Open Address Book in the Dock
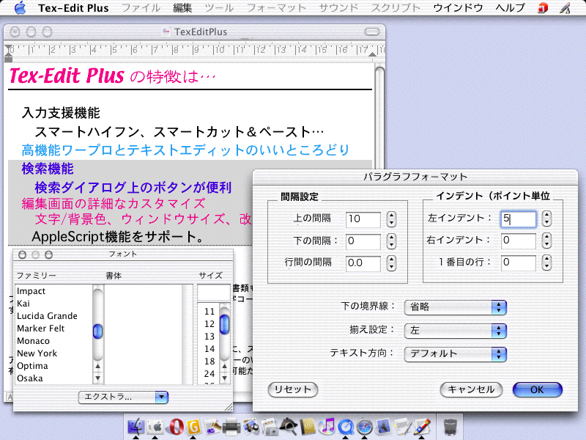The height and width of the screenshot is (440, 586). click(308, 427)
